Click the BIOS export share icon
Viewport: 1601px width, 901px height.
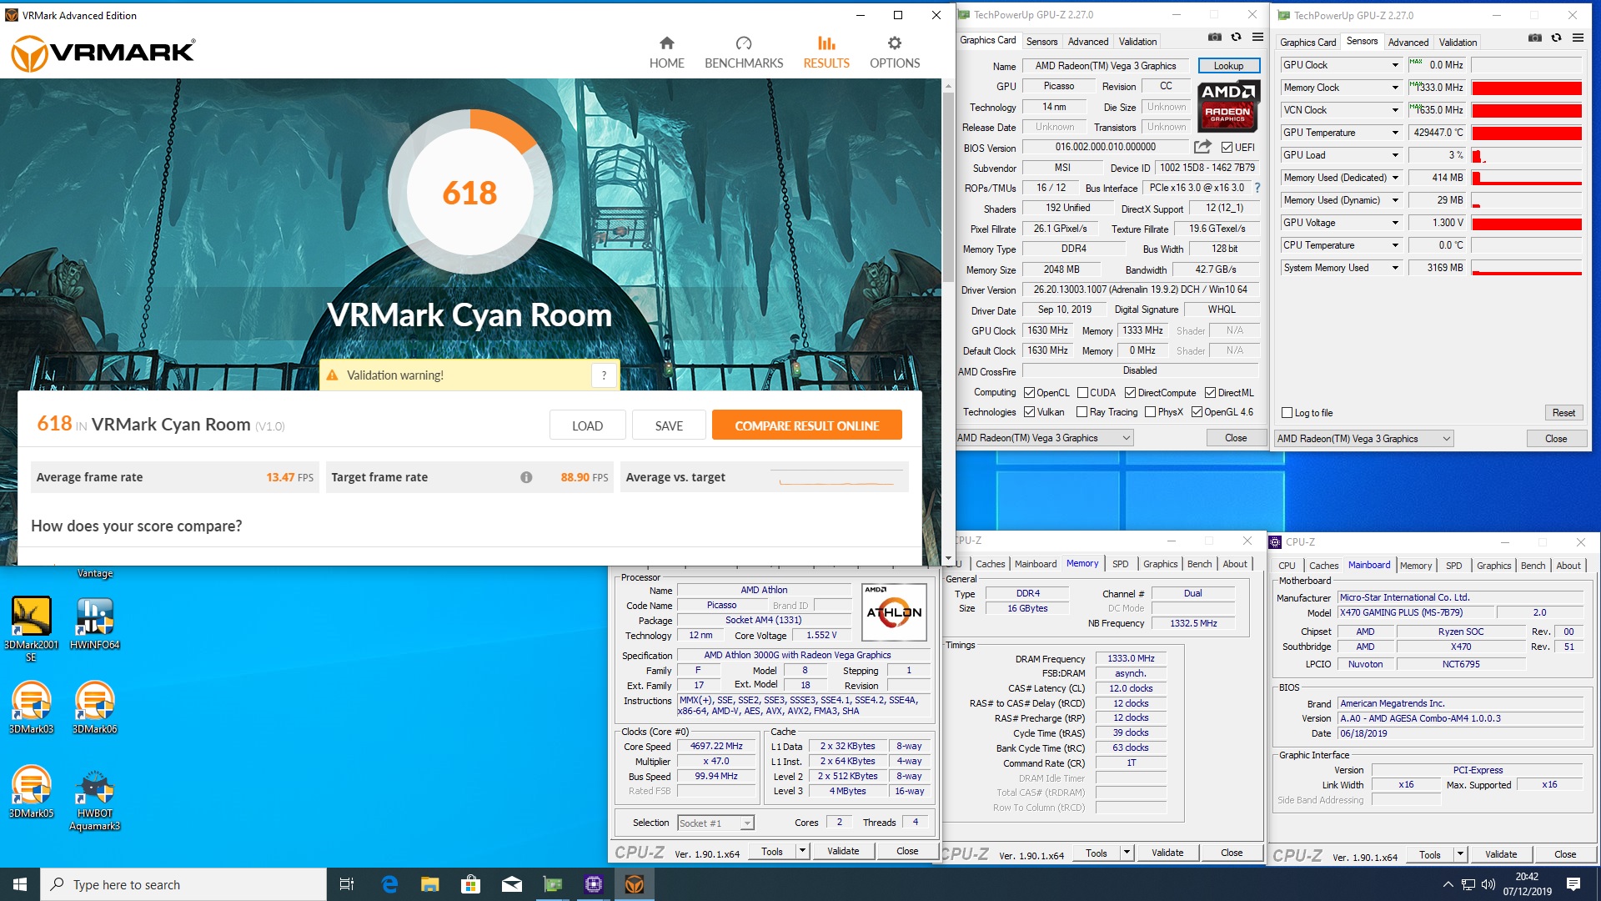click(x=1202, y=147)
